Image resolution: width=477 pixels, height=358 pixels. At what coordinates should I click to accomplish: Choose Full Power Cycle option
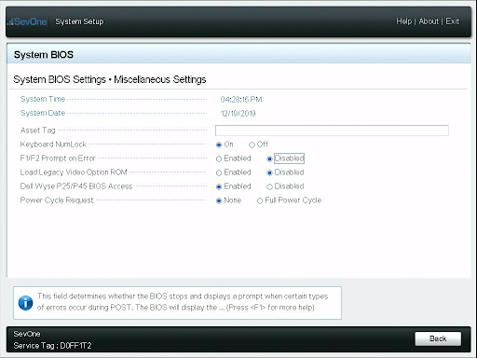pos(260,201)
